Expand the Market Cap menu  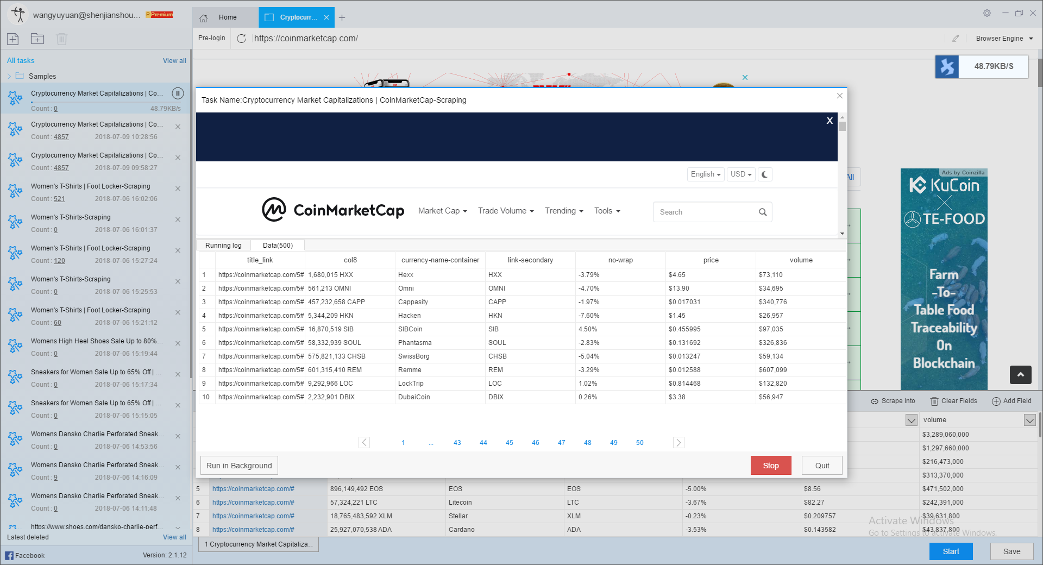tap(442, 211)
